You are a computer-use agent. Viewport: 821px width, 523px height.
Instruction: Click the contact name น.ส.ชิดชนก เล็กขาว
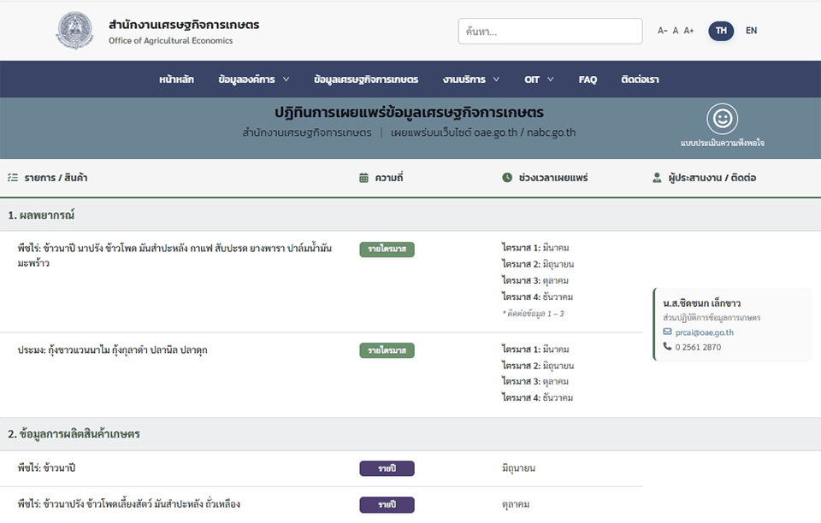[701, 303]
